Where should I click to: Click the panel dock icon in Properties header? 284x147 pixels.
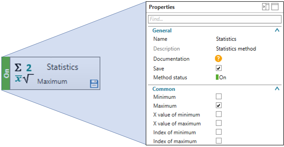click(265, 7)
